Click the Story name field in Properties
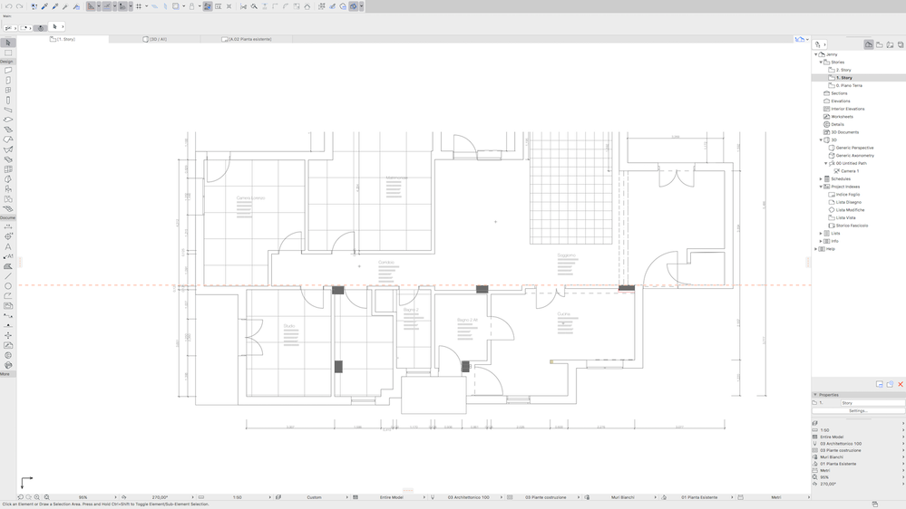 (872, 403)
